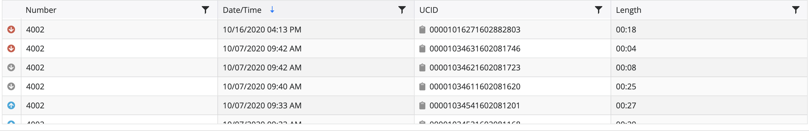The width and height of the screenshot is (809, 131).
Task: Click the gray incoming-call icon in the 00:08 row
Action: point(11,67)
